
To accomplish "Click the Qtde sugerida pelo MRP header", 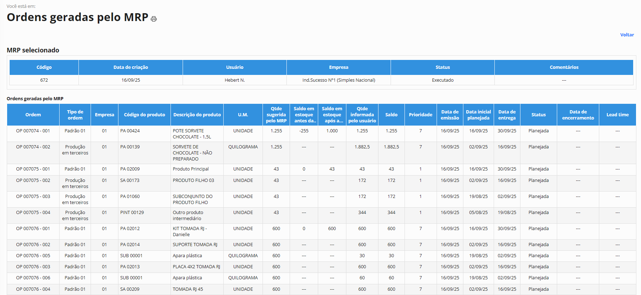I will 276,115.
